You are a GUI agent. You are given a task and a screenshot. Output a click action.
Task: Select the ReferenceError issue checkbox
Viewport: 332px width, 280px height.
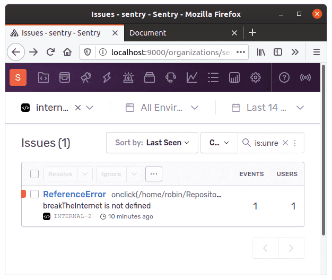pyautogui.click(x=34, y=194)
